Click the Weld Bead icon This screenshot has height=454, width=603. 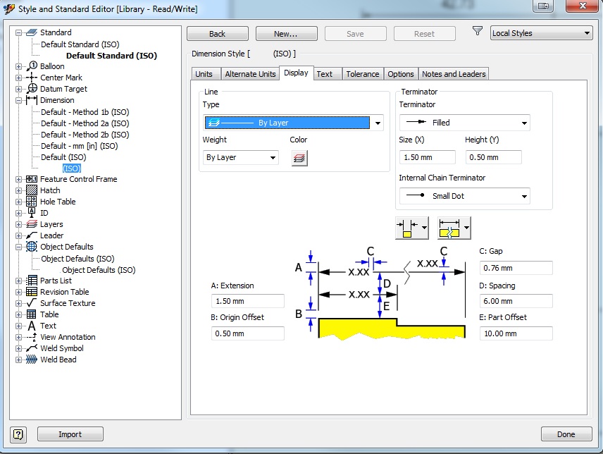32,360
